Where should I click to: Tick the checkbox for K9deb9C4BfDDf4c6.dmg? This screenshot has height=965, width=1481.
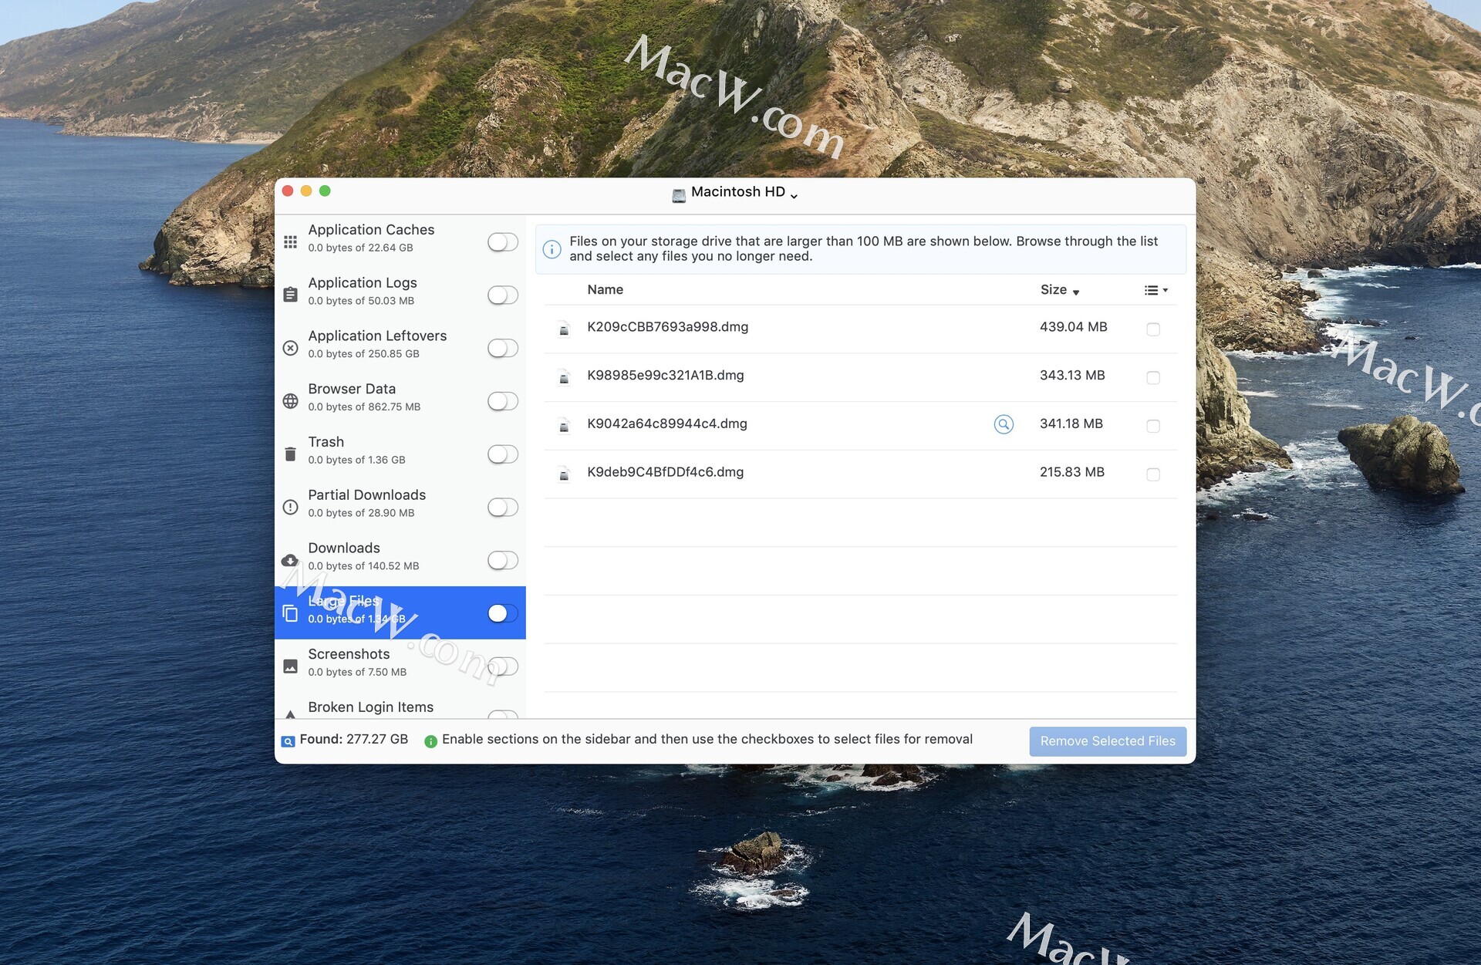(1152, 474)
